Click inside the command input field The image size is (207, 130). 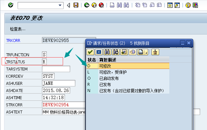[38, 6]
